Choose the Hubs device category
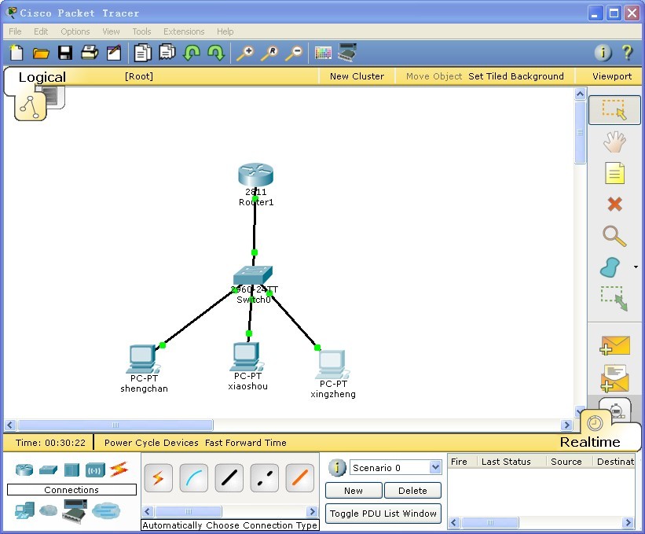 (x=71, y=470)
